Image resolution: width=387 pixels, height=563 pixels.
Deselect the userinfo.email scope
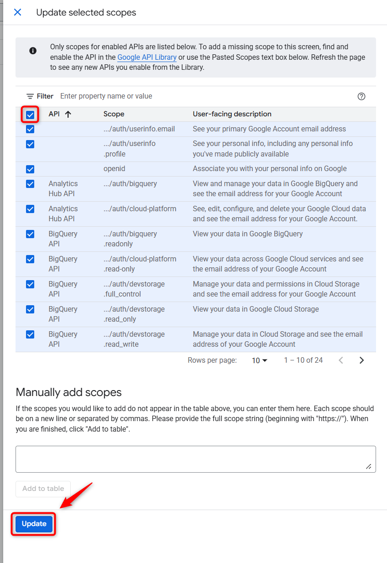tap(30, 129)
